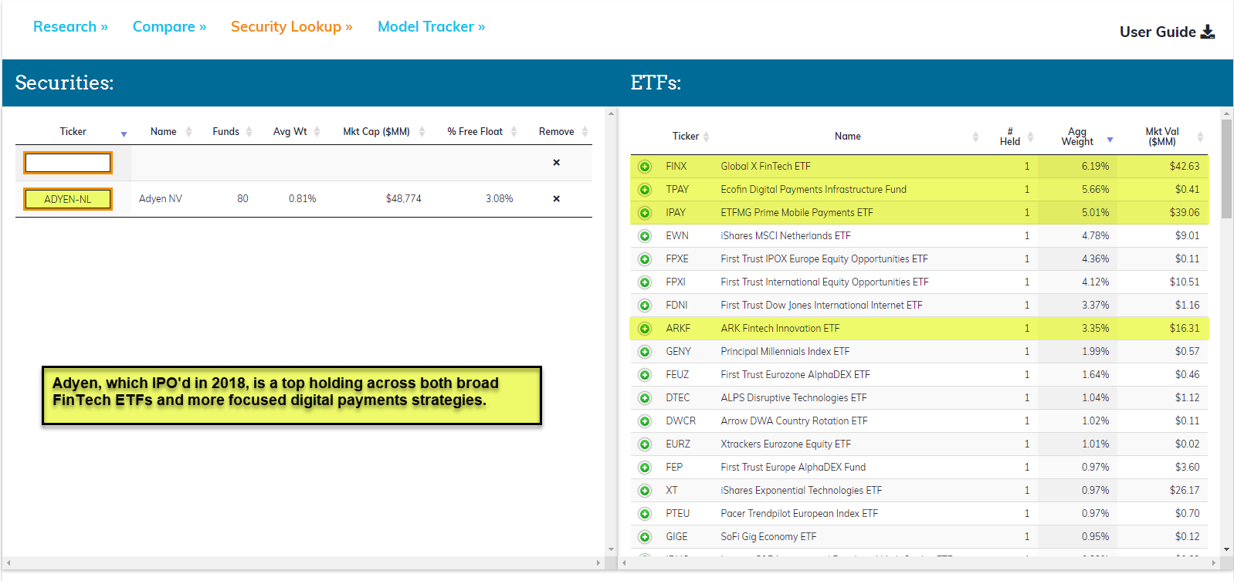
Task: Click the securities panel scroll down arrow
Action: coord(611,550)
